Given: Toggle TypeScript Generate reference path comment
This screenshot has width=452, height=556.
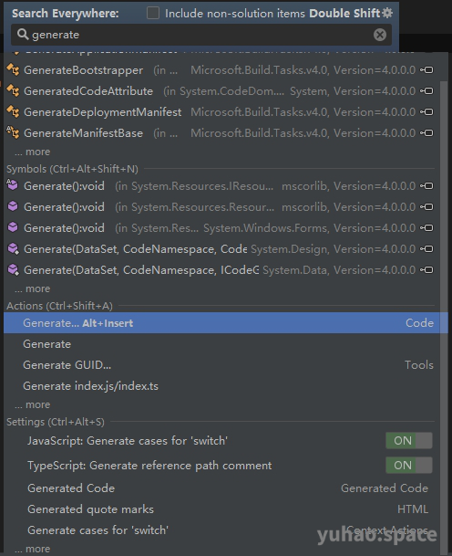Looking at the screenshot, I should point(409,465).
